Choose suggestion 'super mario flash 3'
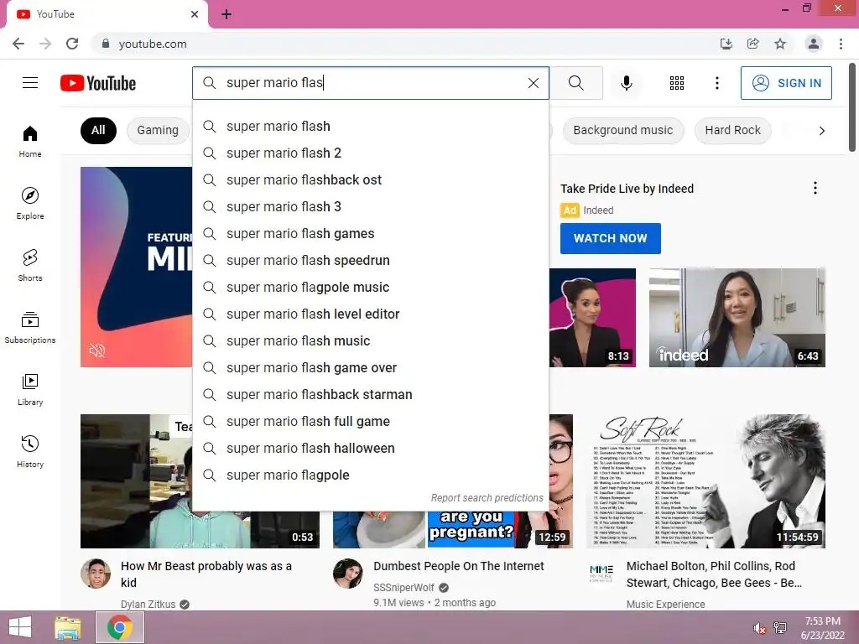This screenshot has width=859, height=644. point(370,206)
